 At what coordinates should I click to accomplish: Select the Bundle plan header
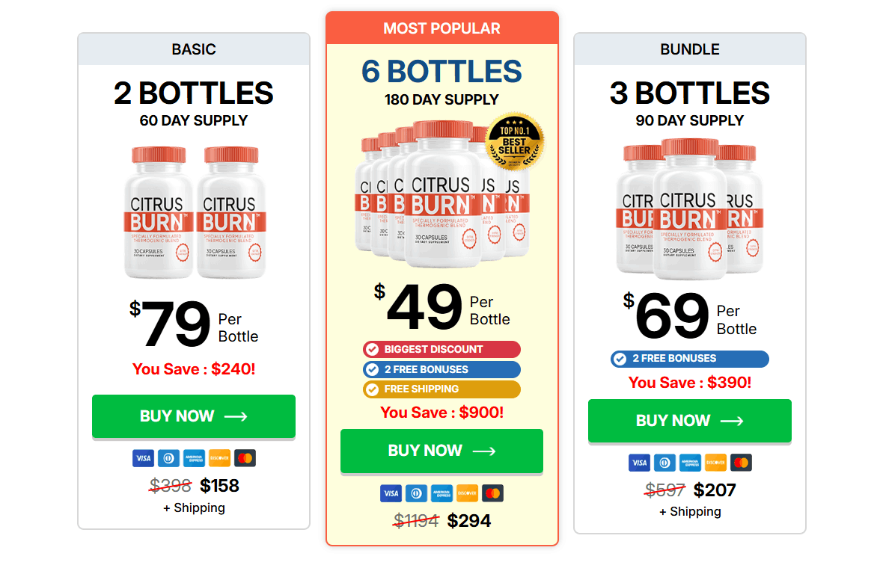(689, 49)
